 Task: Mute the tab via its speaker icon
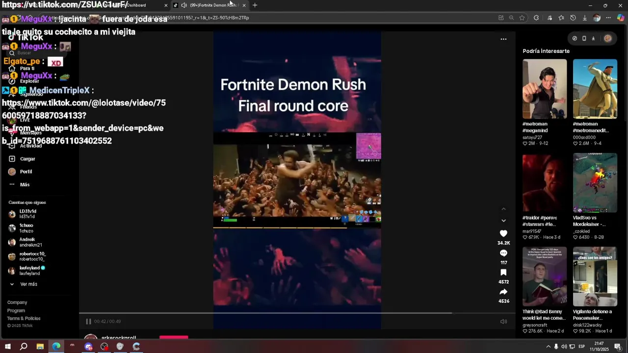point(184,5)
